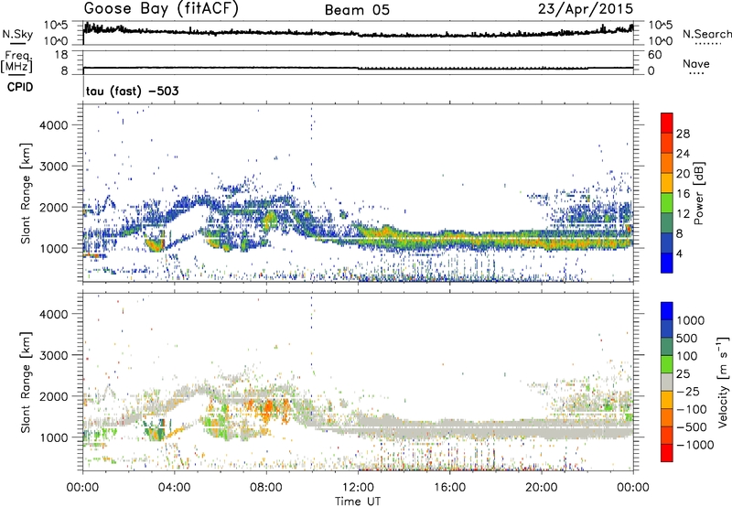Select the 'Power [dB]' colorbar title
This screenshot has width=732, height=507.
click(699, 193)
